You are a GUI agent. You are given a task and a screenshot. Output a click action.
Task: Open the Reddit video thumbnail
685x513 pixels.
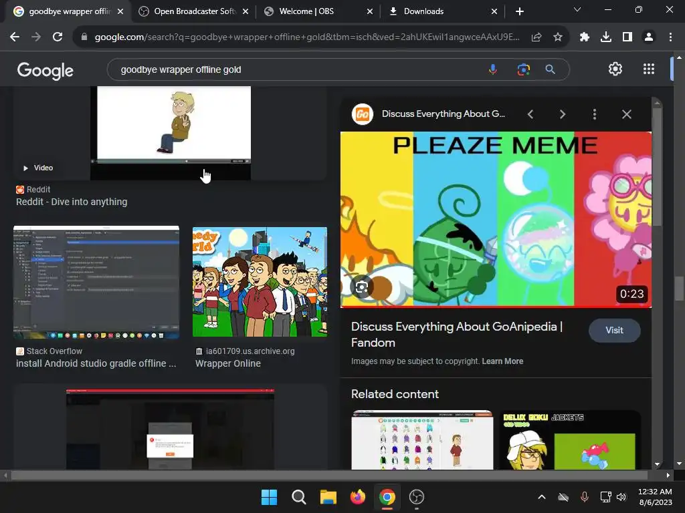(x=171, y=133)
